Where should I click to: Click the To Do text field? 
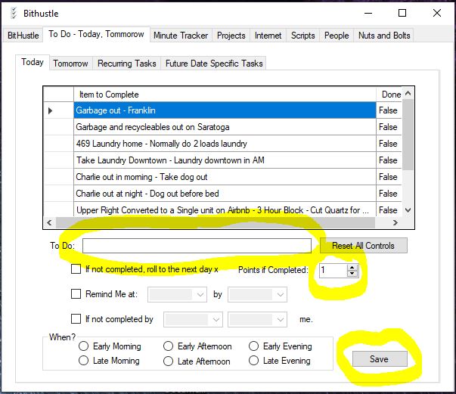coord(197,246)
